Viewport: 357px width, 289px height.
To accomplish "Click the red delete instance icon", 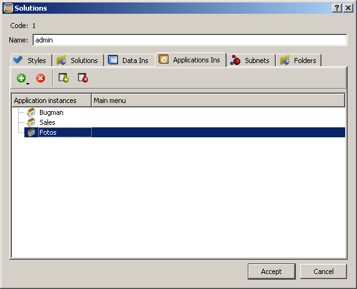I will tap(41, 78).
